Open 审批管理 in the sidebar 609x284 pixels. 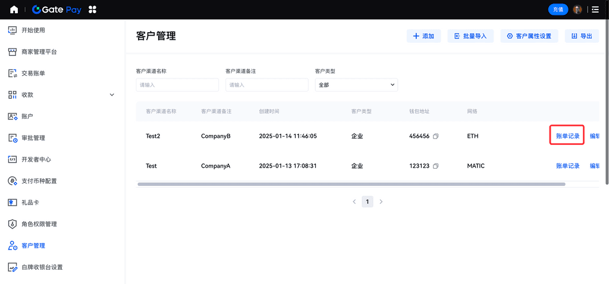33,138
